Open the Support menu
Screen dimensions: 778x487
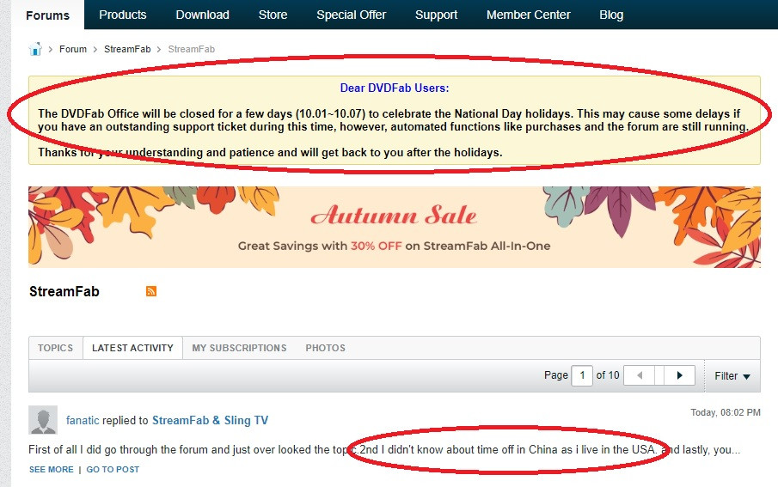point(436,15)
